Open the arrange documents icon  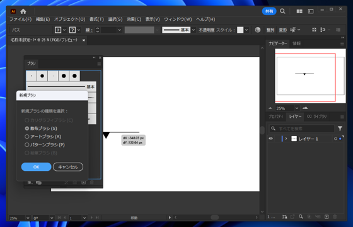click(299, 11)
